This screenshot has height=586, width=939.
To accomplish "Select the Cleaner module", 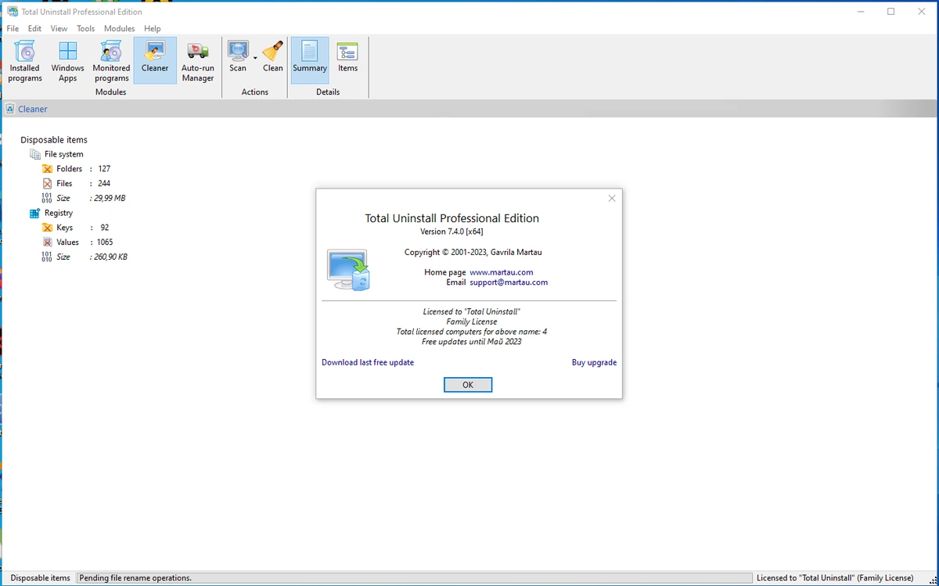I will point(155,61).
